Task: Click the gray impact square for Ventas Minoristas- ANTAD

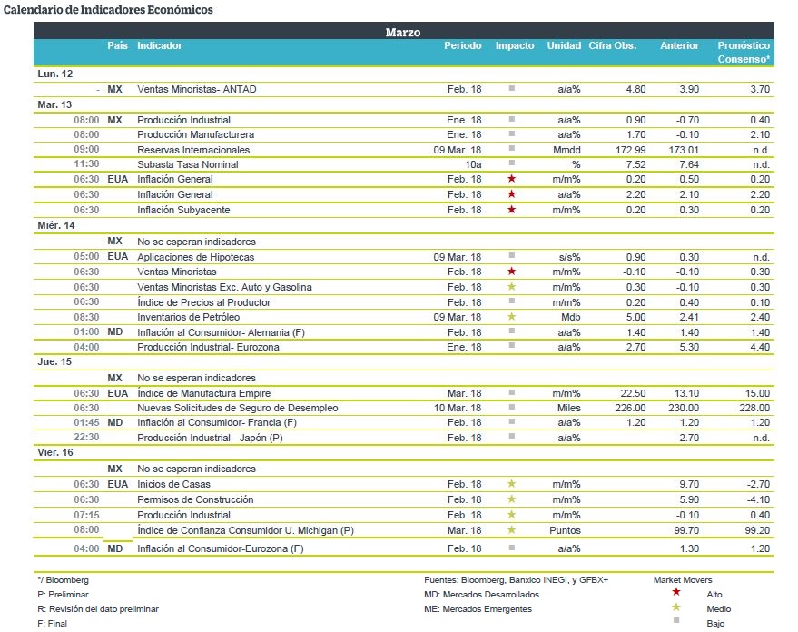Action: point(511,88)
